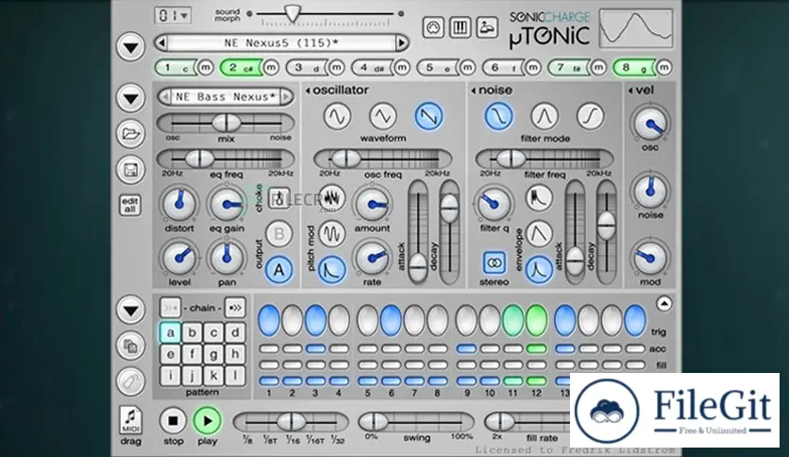
Task: Open the keyboard icon button
Action: [x=460, y=27]
